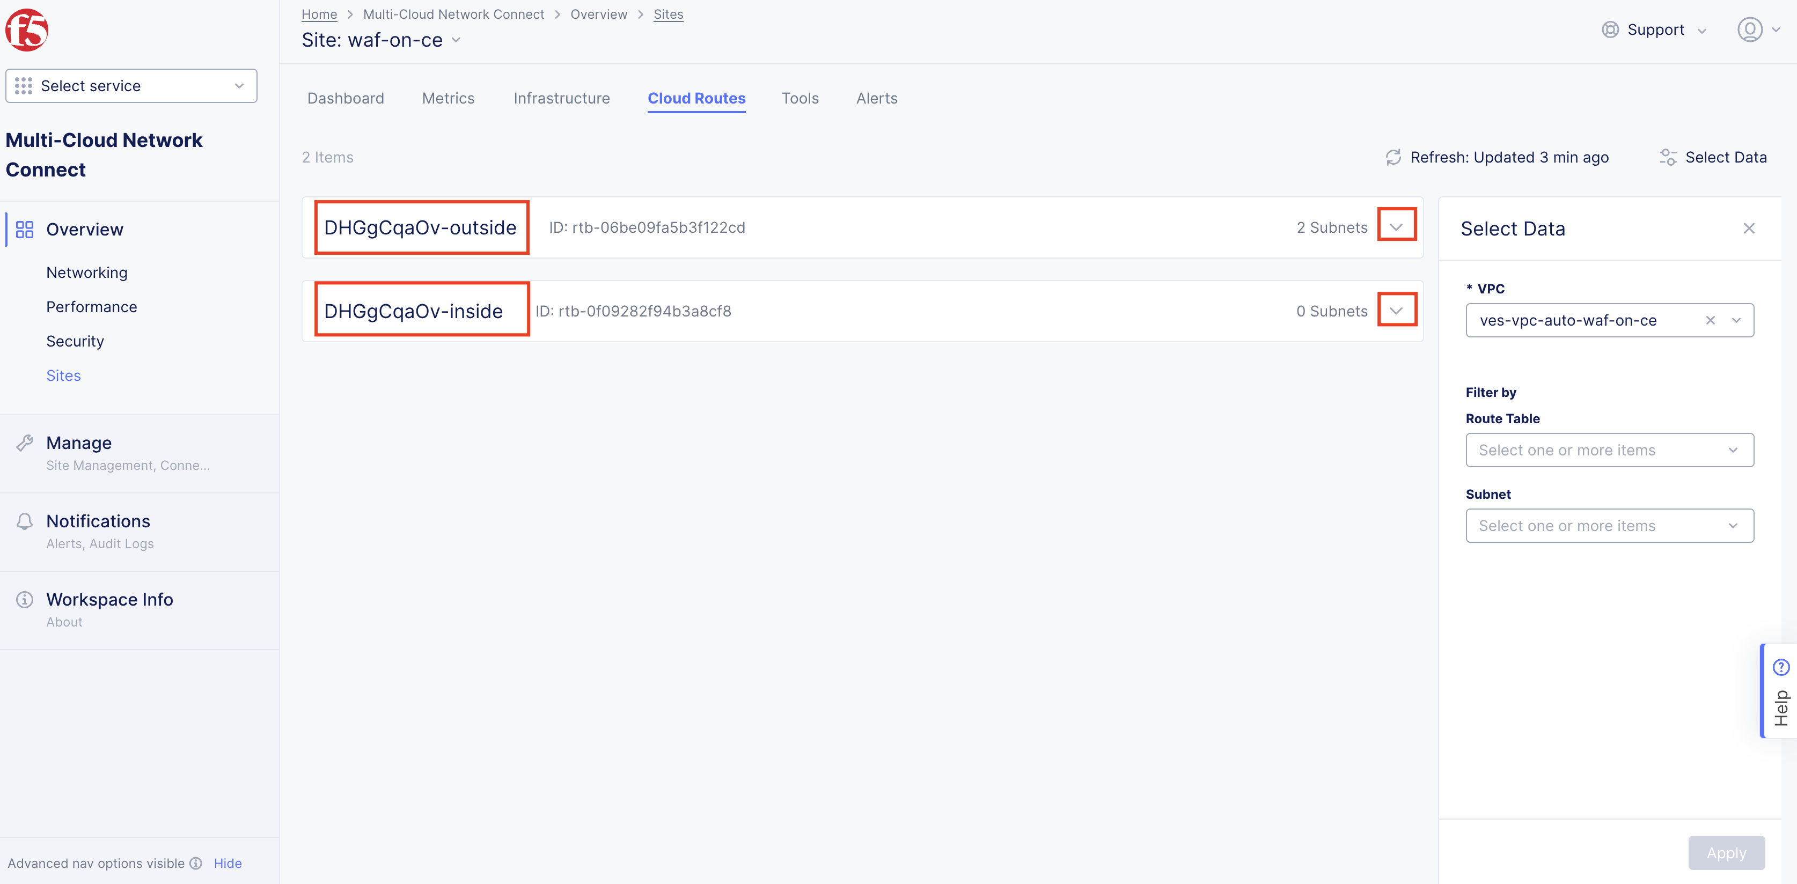Screen dimensions: 1797x884
Task: Switch to the Tools tab
Action: (x=800, y=98)
